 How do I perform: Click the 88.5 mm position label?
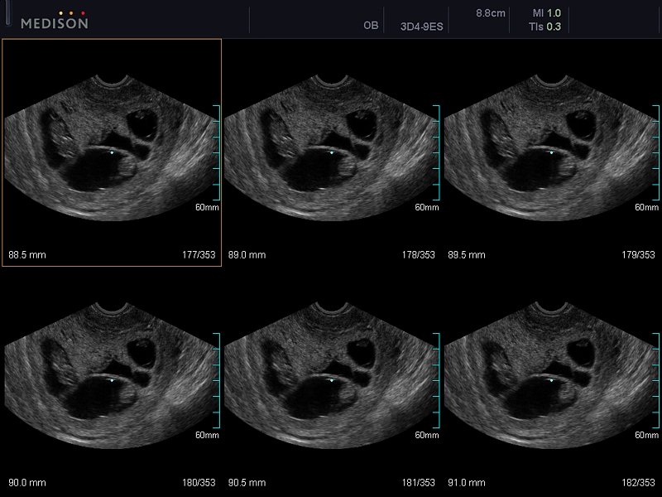(27, 255)
